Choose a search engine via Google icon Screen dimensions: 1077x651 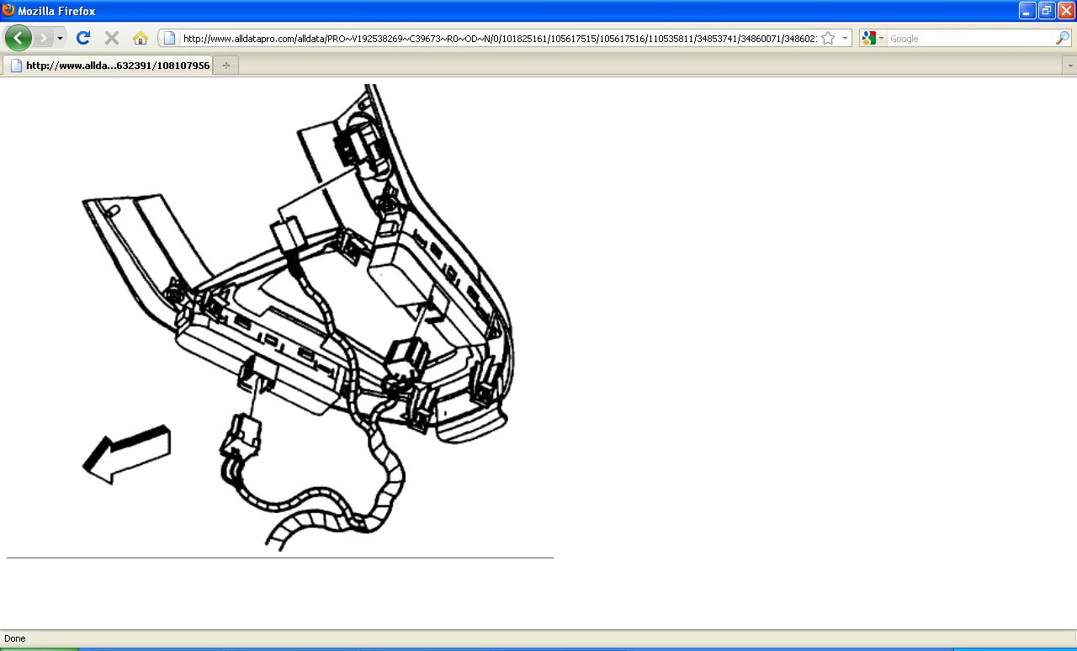click(873, 38)
